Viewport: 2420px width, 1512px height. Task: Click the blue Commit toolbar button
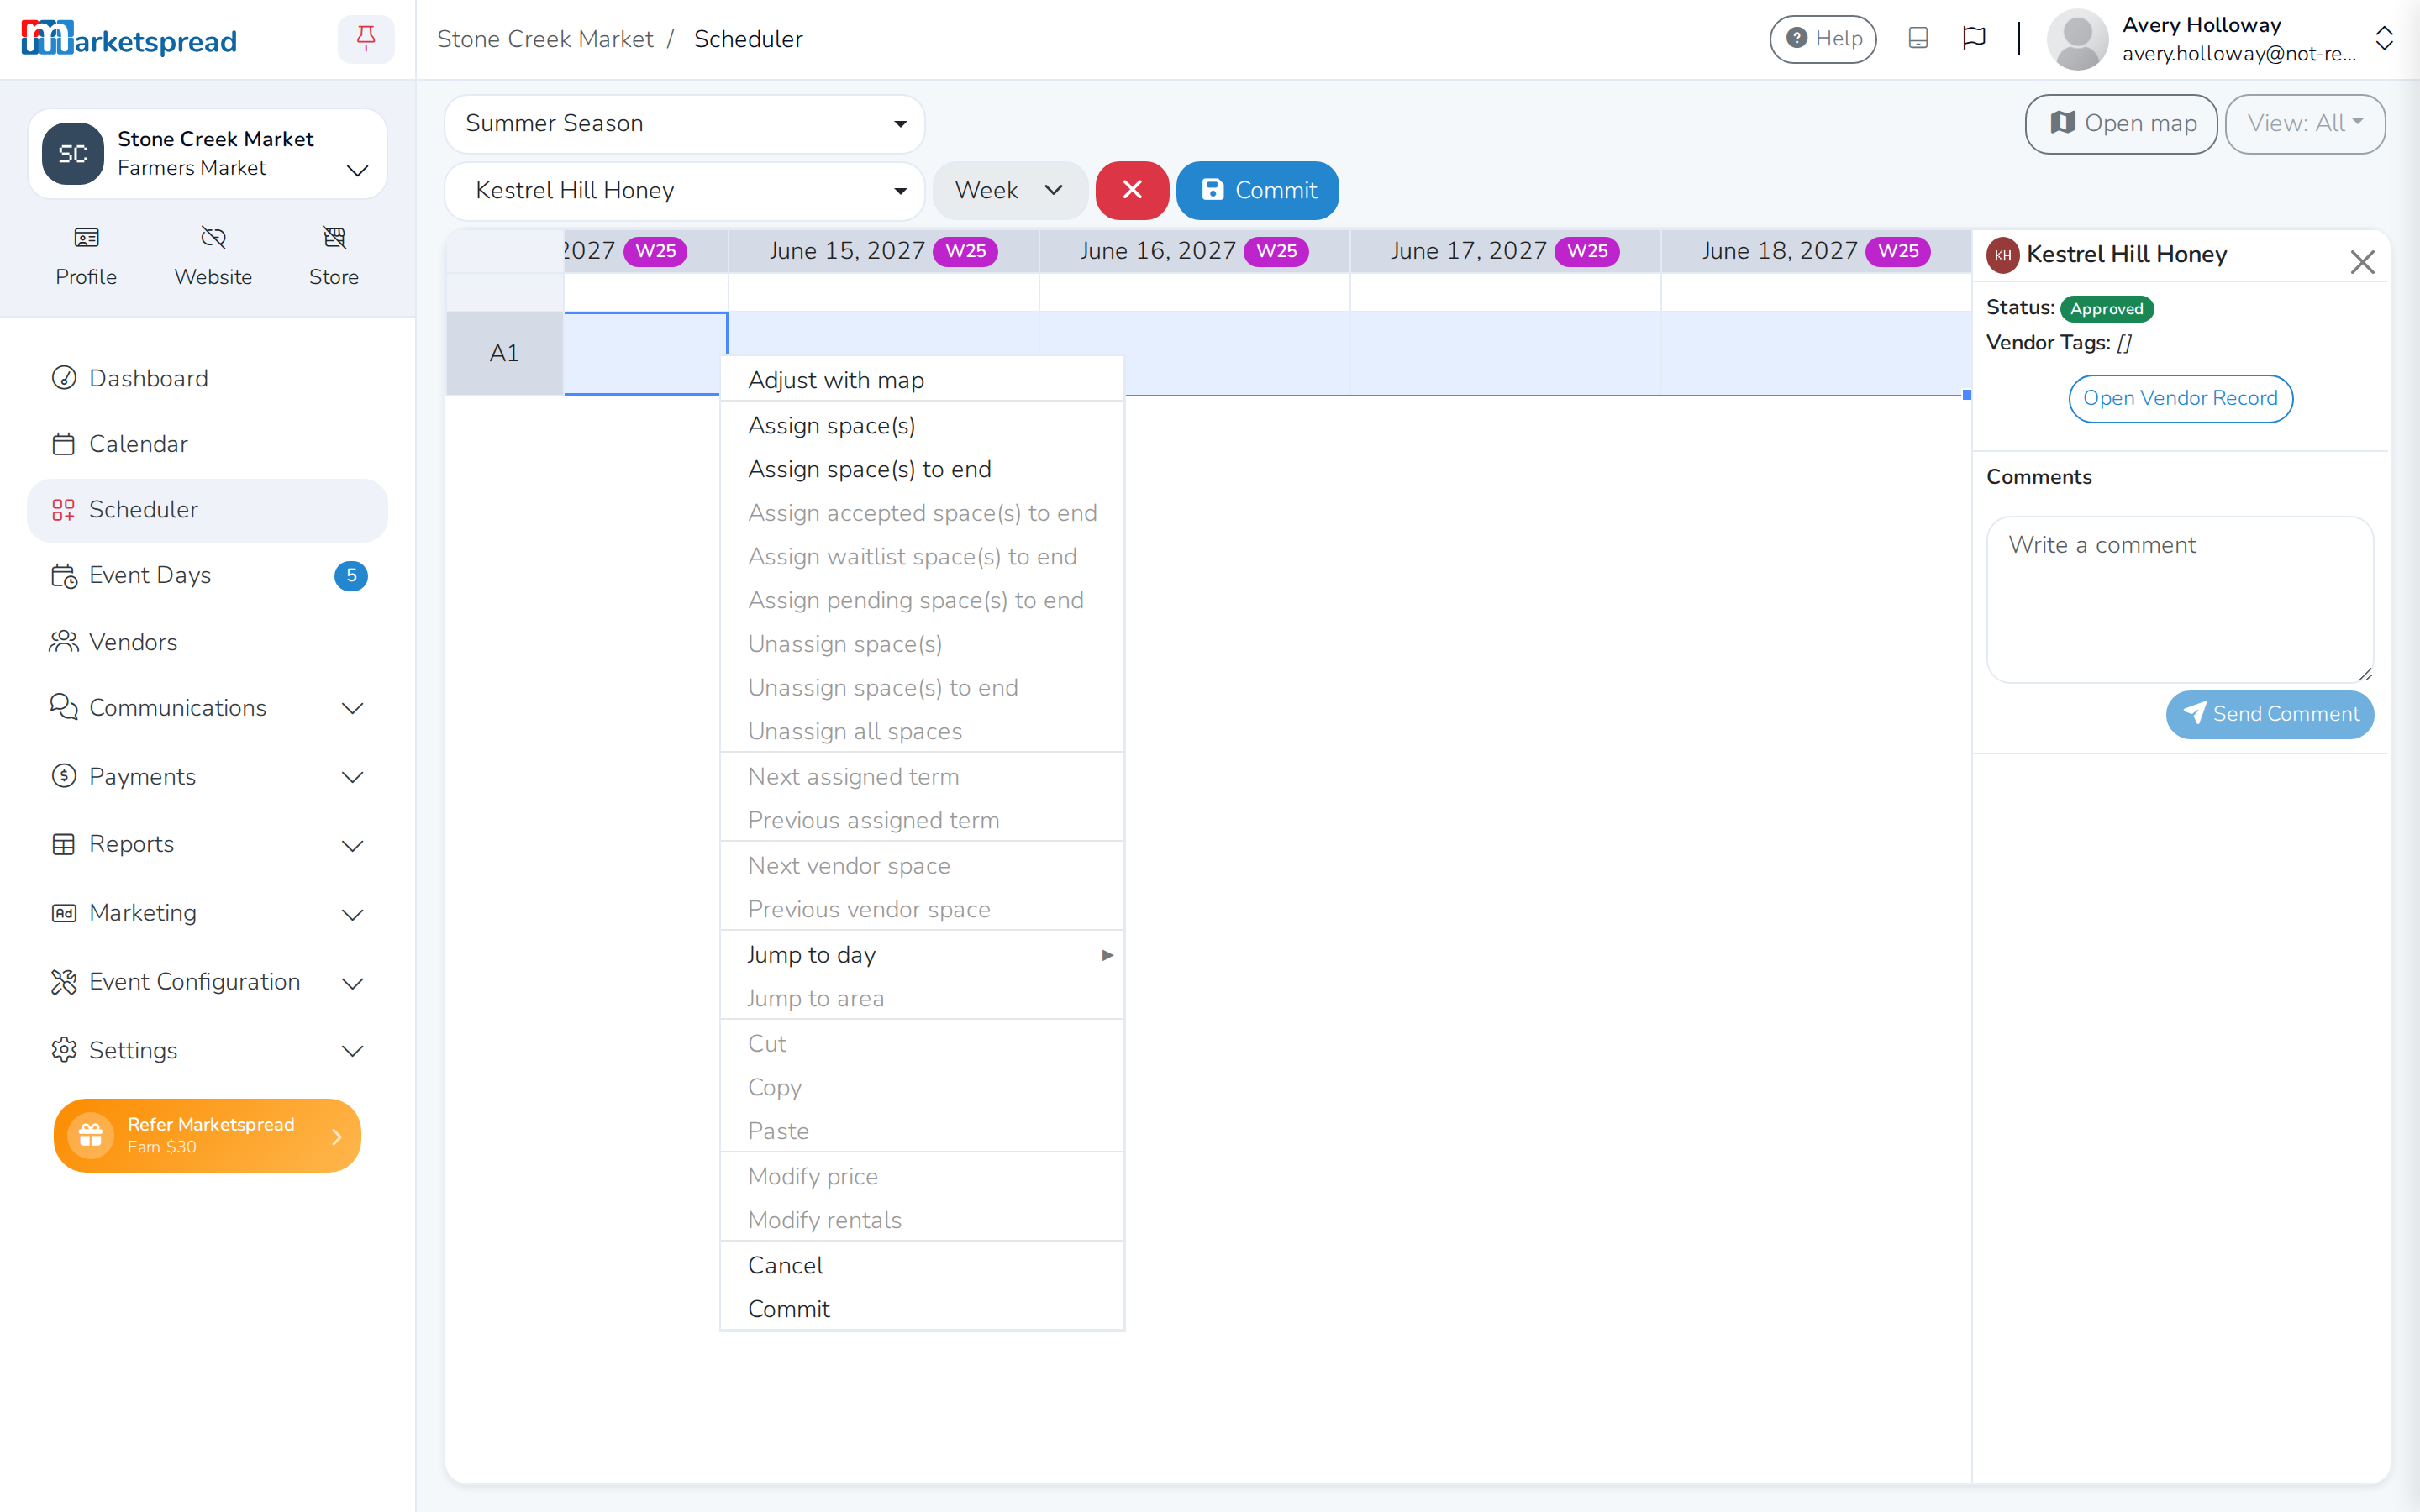pos(1257,190)
